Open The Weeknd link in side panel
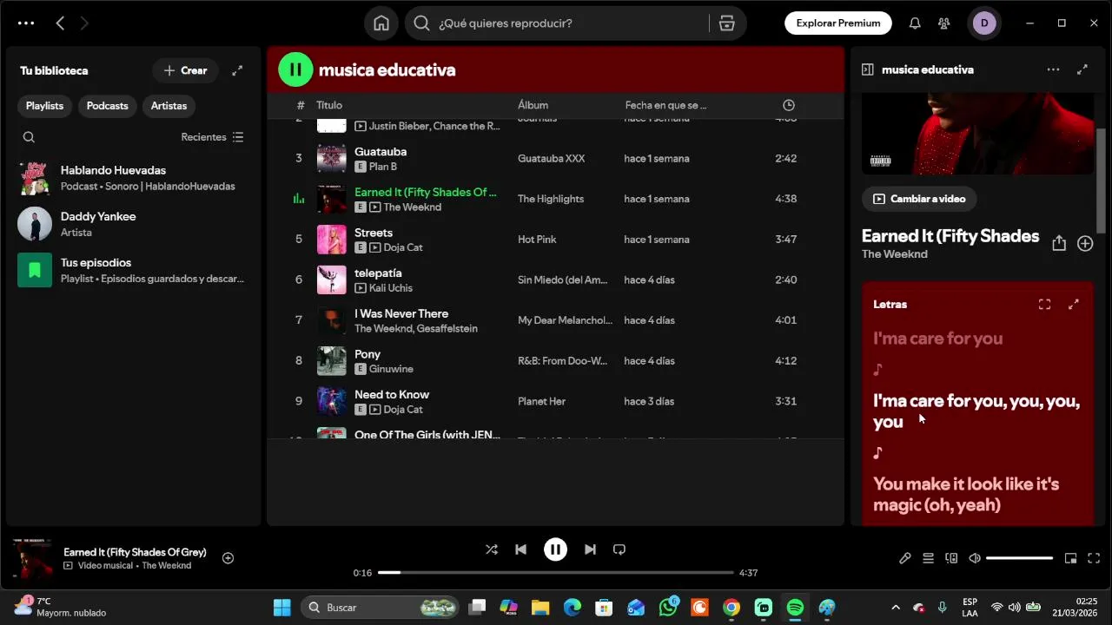 894,254
